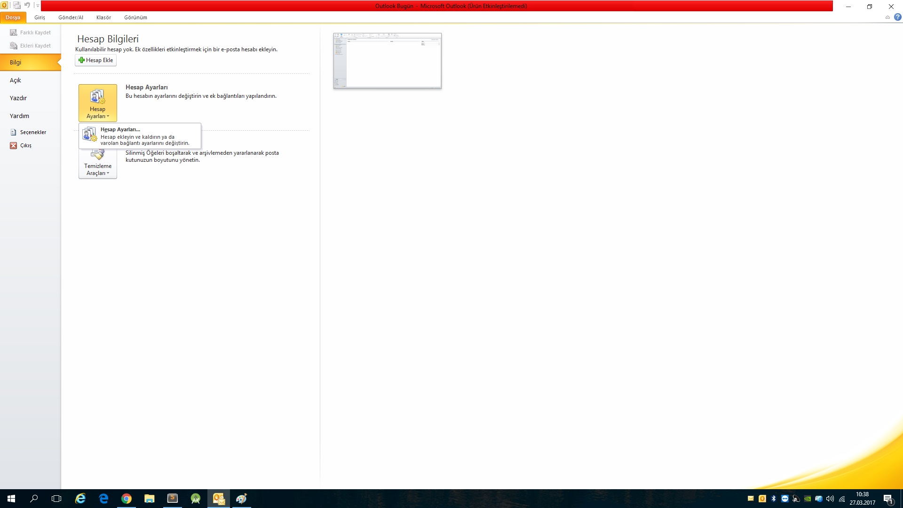The height and width of the screenshot is (508, 903).
Task: Click the yellow envelope tray icon
Action: tap(751, 499)
